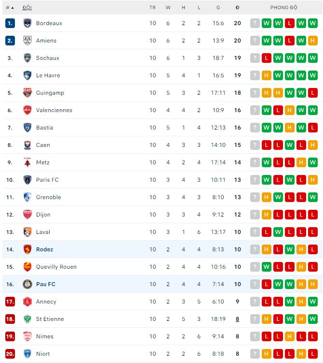This screenshot has height=363, width=323.
Task: Open the Pau FC team page
Action: (x=46, y=284)
